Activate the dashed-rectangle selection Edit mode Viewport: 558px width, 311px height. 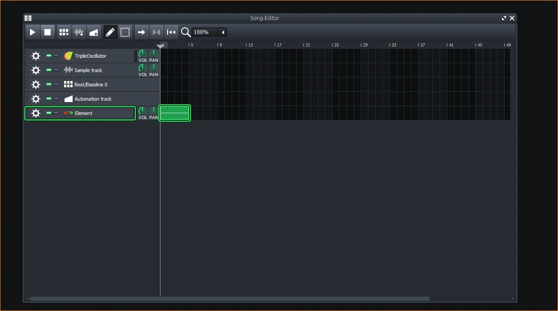125,32
